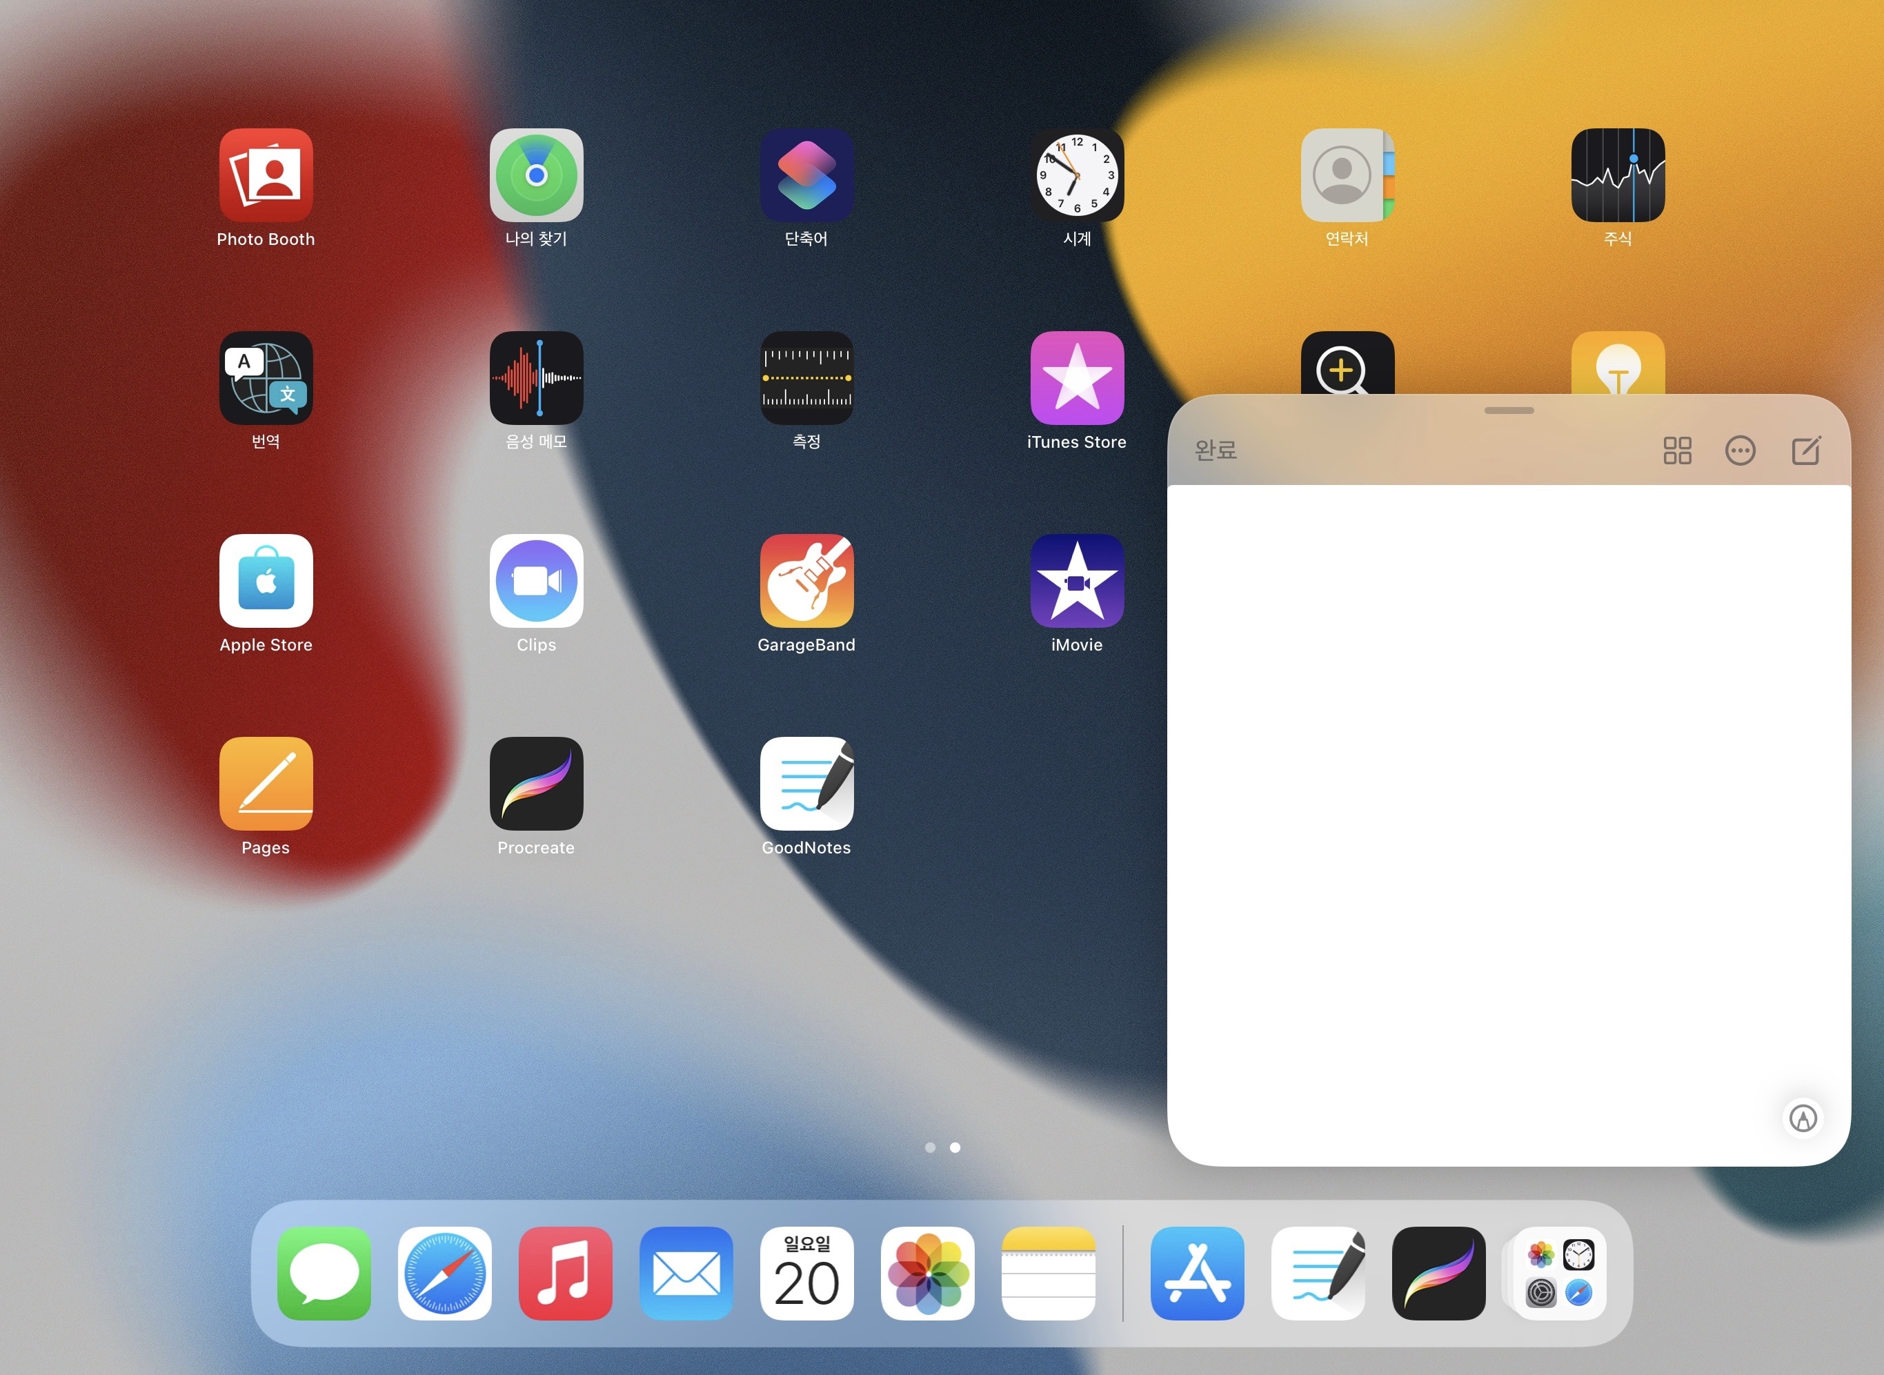Open the Magnifier app icon
This screenshot has width=1884, height=1375.
point(1347,362)
